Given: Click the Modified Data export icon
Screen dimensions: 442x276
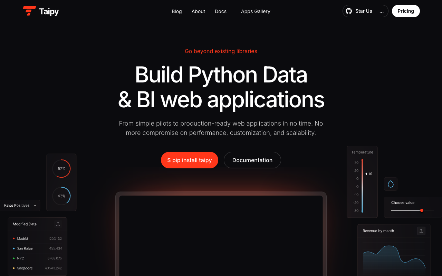Looking at the screenshot, I should click(58, 224).
